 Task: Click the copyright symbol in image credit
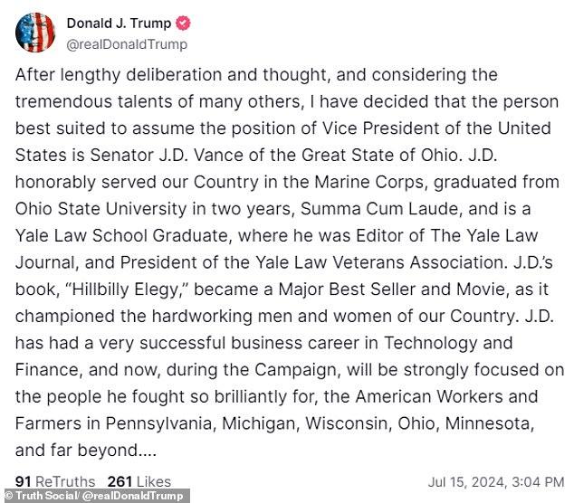6,496
